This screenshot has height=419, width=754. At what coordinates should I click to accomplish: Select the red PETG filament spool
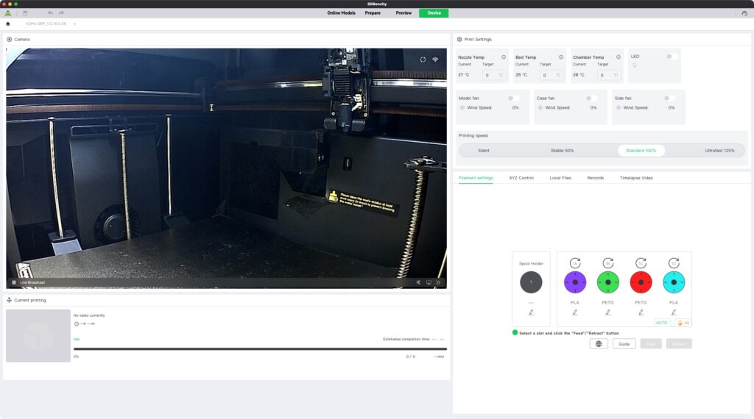click(x=641, y=282)
